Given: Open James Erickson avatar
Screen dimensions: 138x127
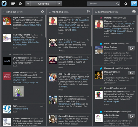Looking at the screenshot, I should pyautogui.click(x=53, y=119).
